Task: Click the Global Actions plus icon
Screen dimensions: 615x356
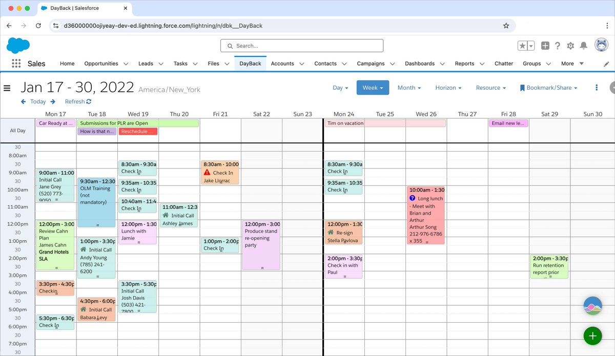Action: pyautogui.click(x=545, y=46)
